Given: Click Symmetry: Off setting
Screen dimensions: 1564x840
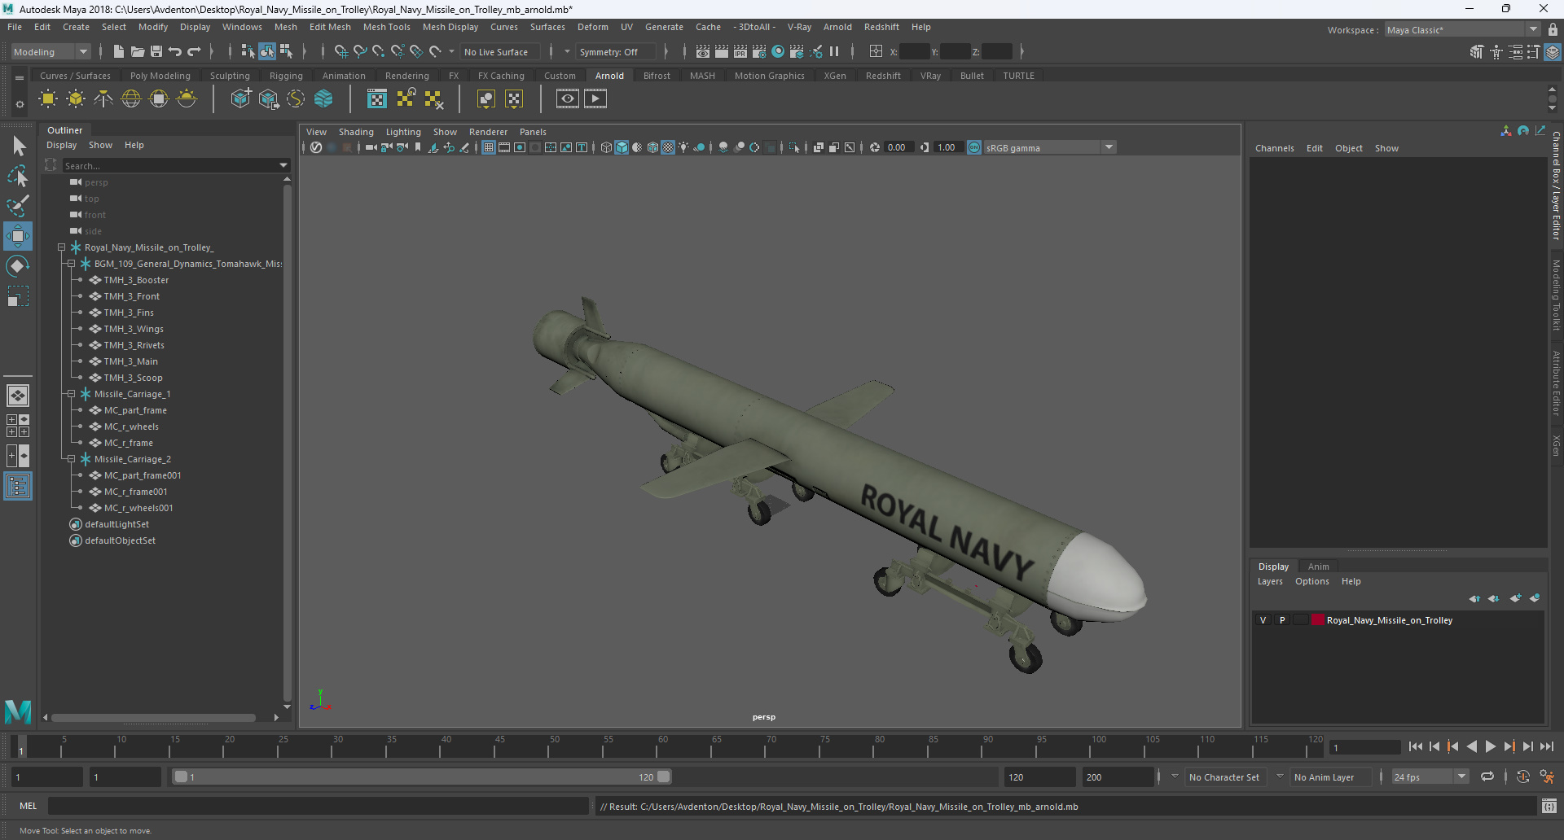Looking at the screenshot, I should tap(614, 51).
